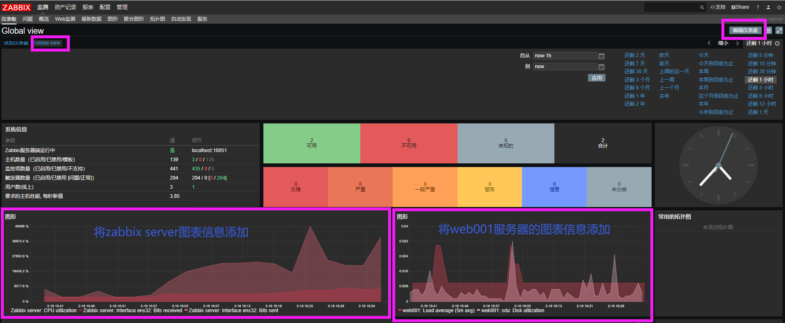Select time range 还剩 15 分钟

point(762,64)
